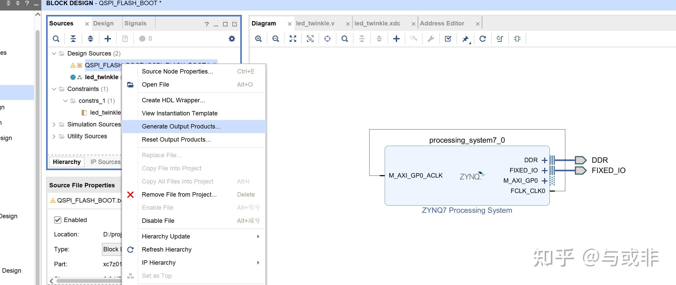This screenshot has height=285, width=676.
Task: Click the ZYNQ7 Processing System label
Action: click(x=467, y=210)
